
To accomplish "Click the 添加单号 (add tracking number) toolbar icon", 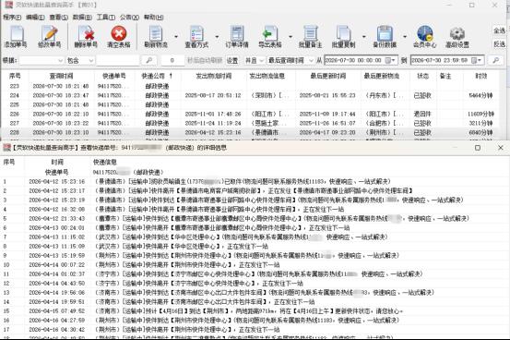I will [16, 37].
